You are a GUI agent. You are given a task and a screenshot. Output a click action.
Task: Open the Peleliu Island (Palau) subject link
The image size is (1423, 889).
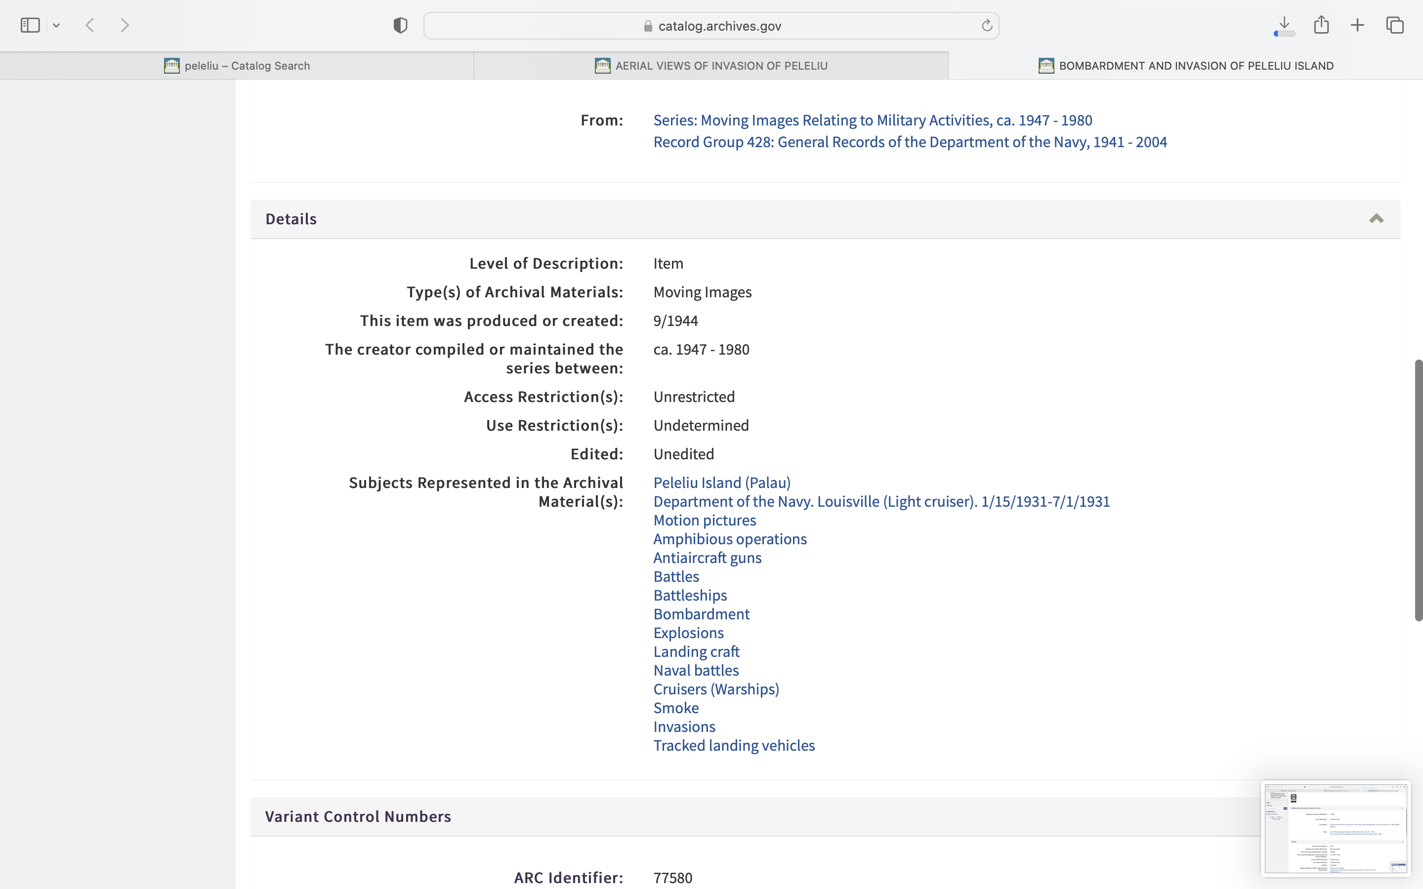(x=721, y=483)
